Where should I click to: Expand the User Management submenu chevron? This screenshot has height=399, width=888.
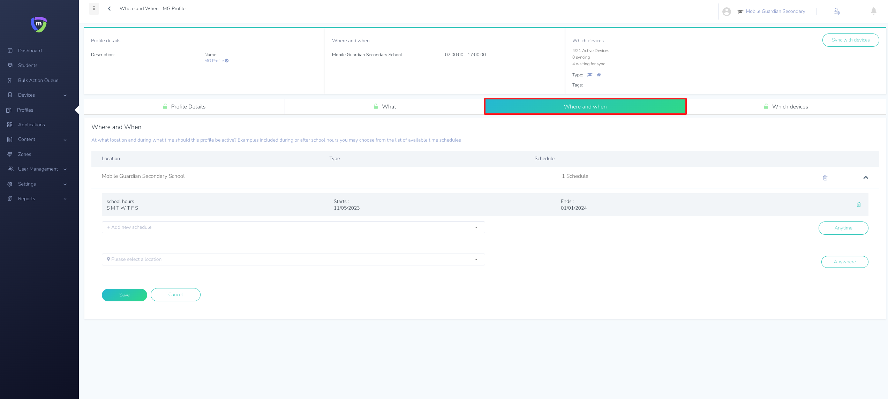click(65, 169)
